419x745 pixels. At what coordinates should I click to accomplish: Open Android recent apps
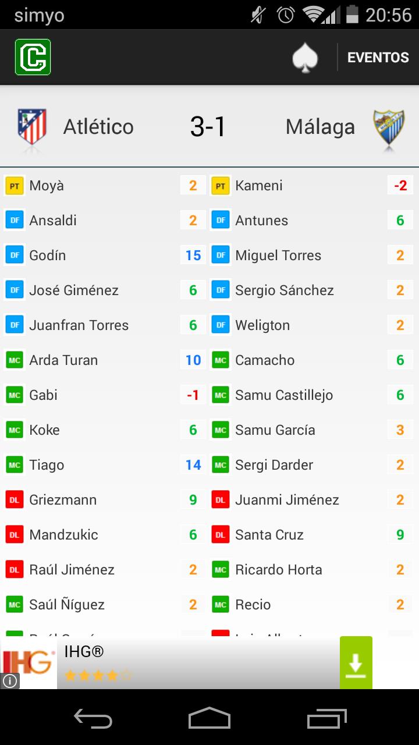tap(326, 718)
